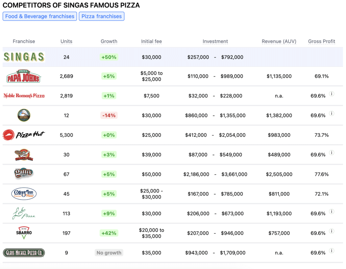Click the Competitors of Singas Famous Pizza heading
Viewport: 346px width, 269px height.
click(71, 5)
